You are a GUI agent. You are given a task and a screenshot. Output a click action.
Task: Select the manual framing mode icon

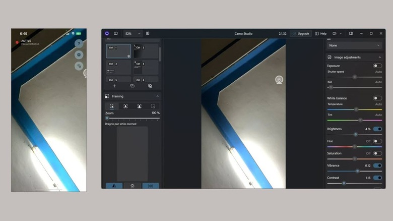click(111, 106)
